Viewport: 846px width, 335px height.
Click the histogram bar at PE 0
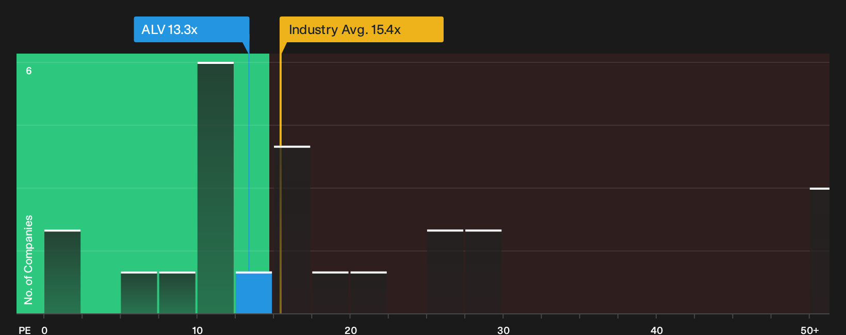(x=62, y=272)
